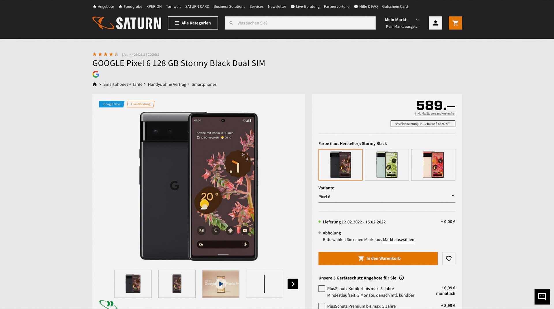
Task: Click the Google brand logo
Action: pyautogui.click(x=96, y=74)
